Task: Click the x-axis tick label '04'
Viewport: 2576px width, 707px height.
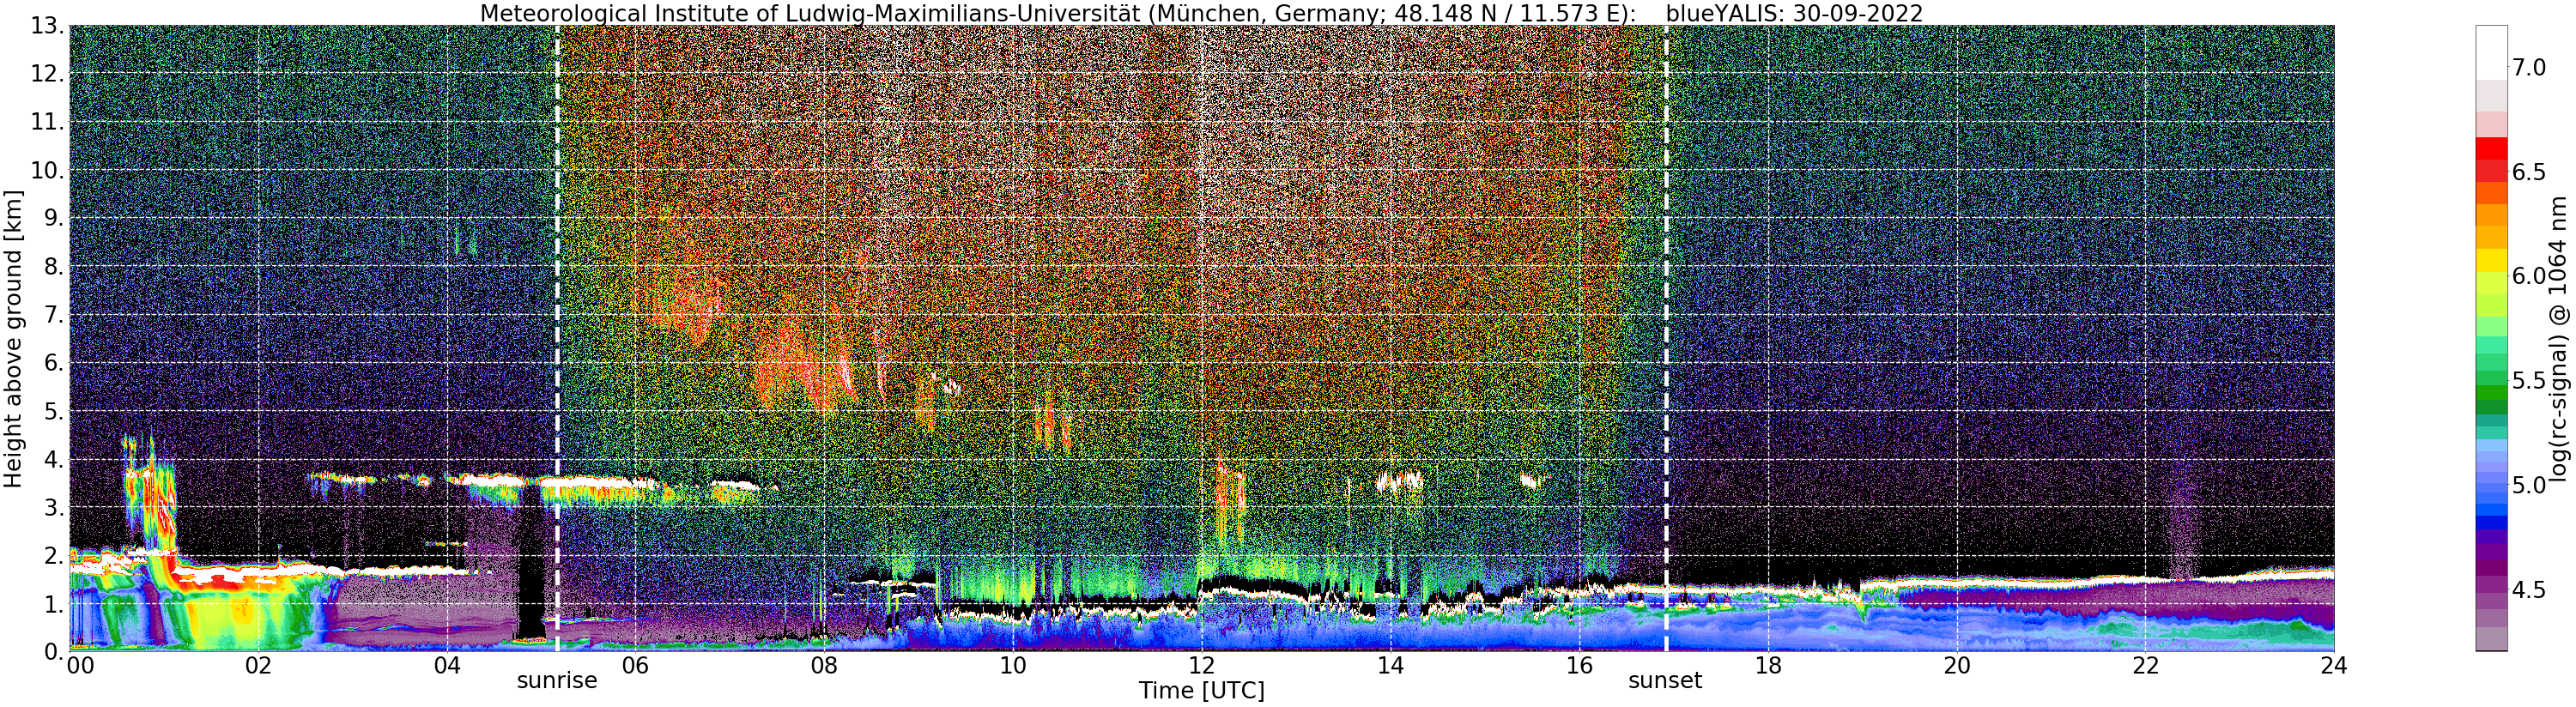Action: click(447, 666)
